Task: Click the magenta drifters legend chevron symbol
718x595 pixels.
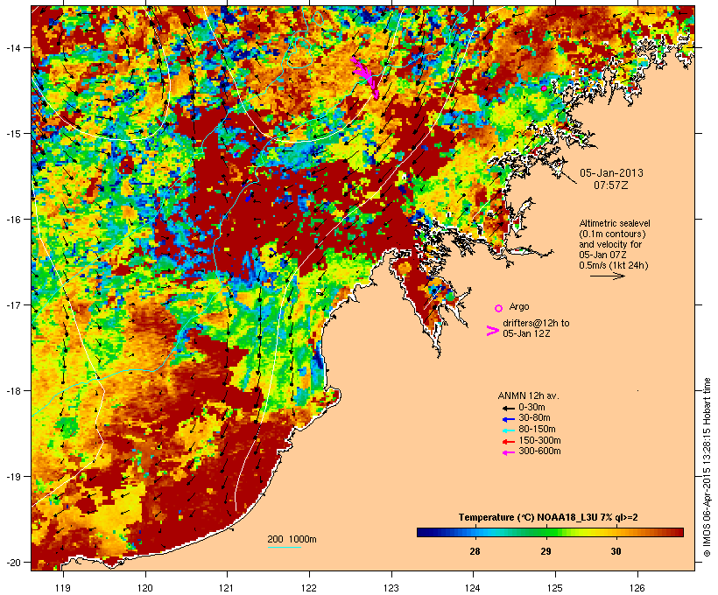Action: pos(492,331)
